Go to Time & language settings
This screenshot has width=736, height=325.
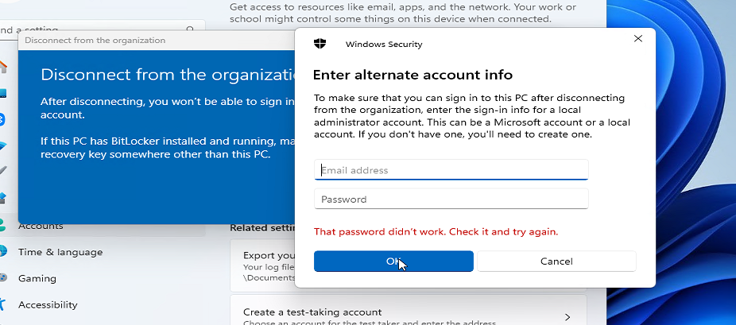pyautogui.click(x=60, y=252)
